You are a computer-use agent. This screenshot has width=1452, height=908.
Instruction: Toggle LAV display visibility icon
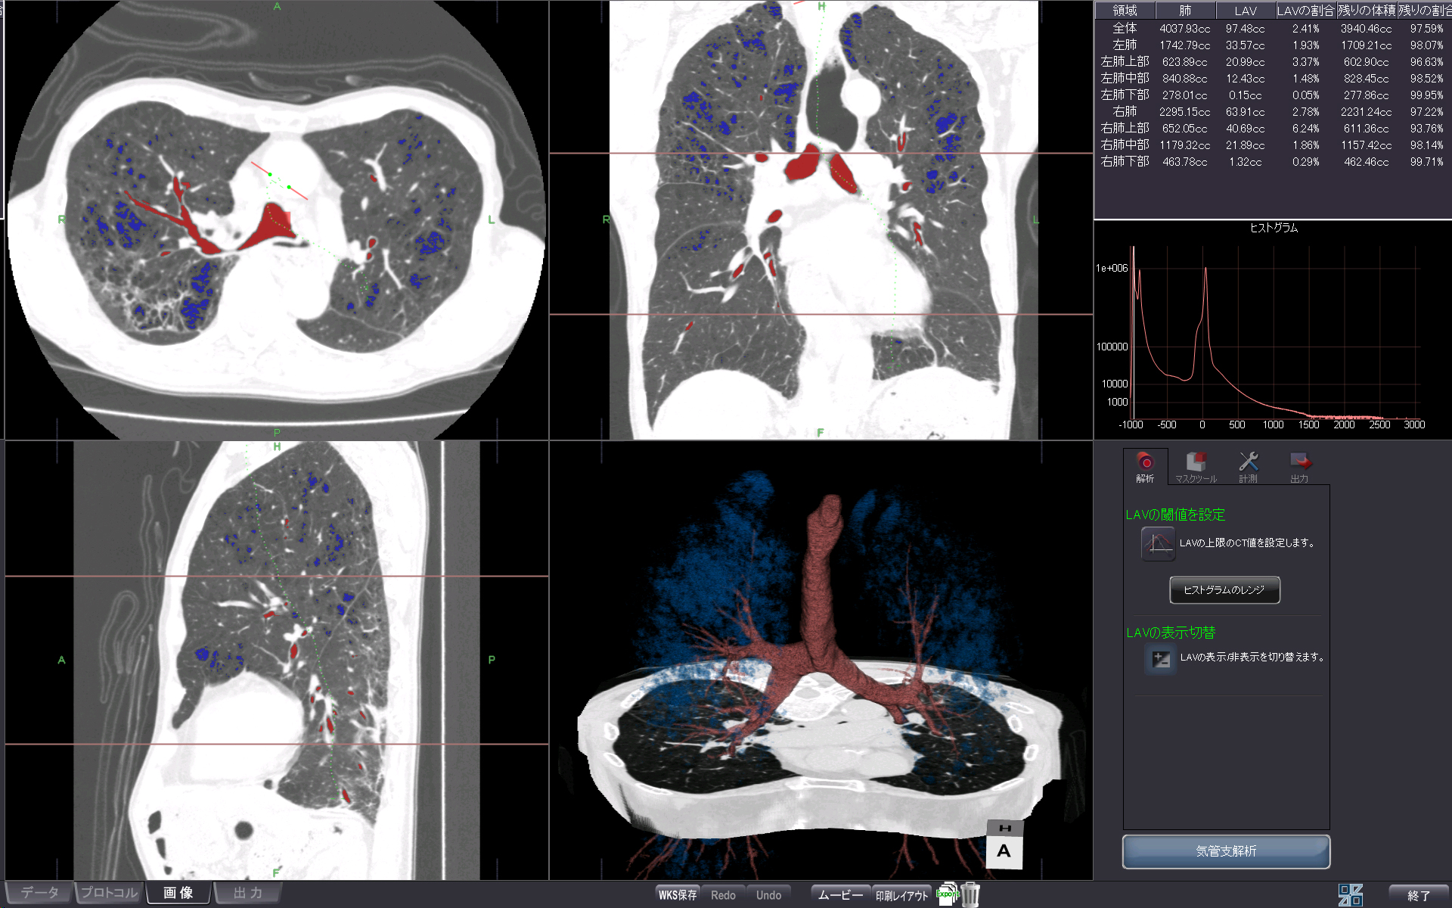[1160, 658]
